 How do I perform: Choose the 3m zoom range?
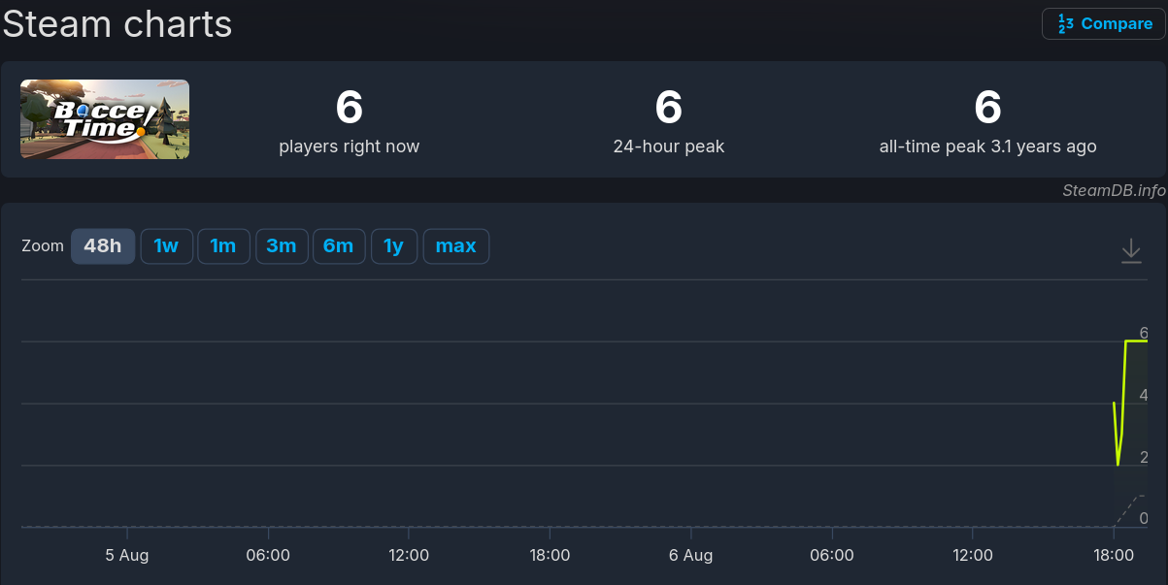click(282, 246)
